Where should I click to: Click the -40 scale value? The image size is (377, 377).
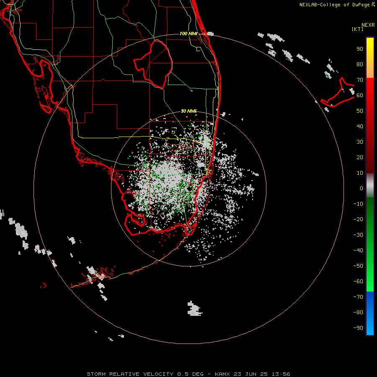(358, 250)
